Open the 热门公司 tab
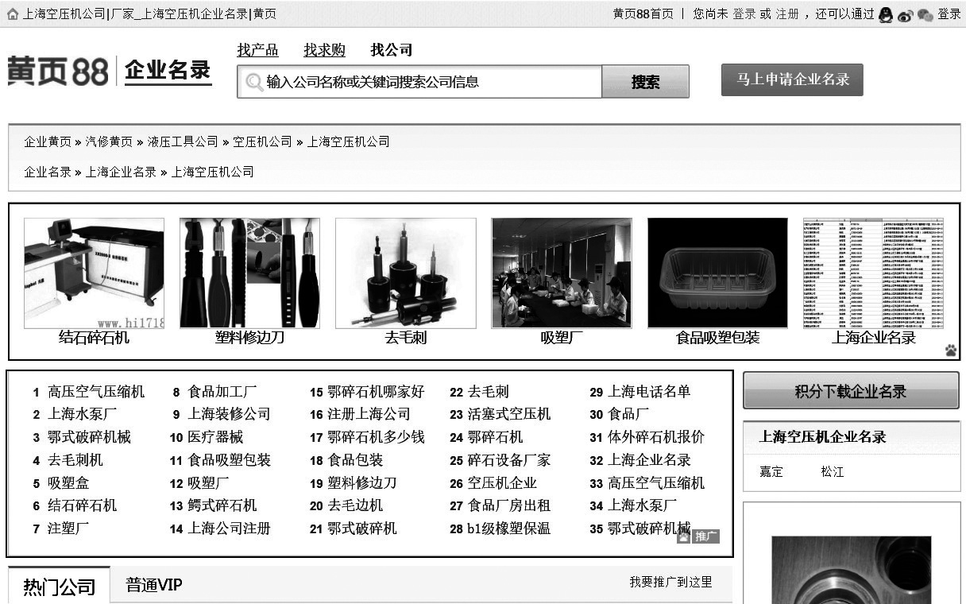Viewport: 966px width, 604px height. 59,587
